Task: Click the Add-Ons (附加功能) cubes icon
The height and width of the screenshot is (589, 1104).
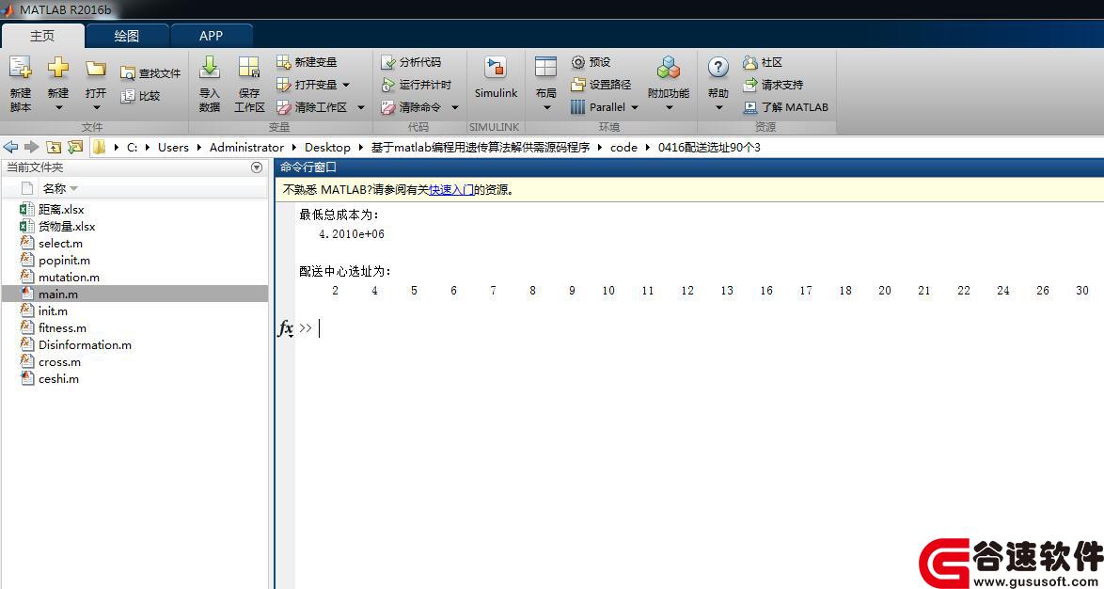Action: point(669,69)
